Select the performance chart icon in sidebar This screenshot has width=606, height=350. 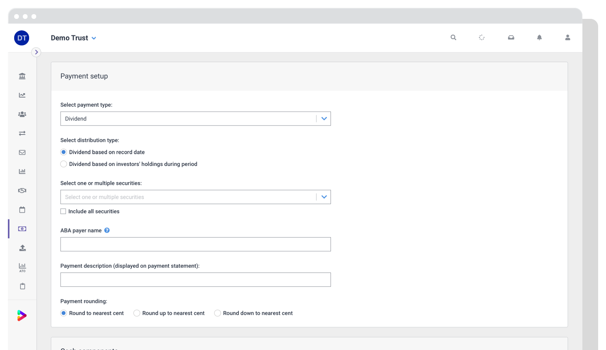pos(22,95)
